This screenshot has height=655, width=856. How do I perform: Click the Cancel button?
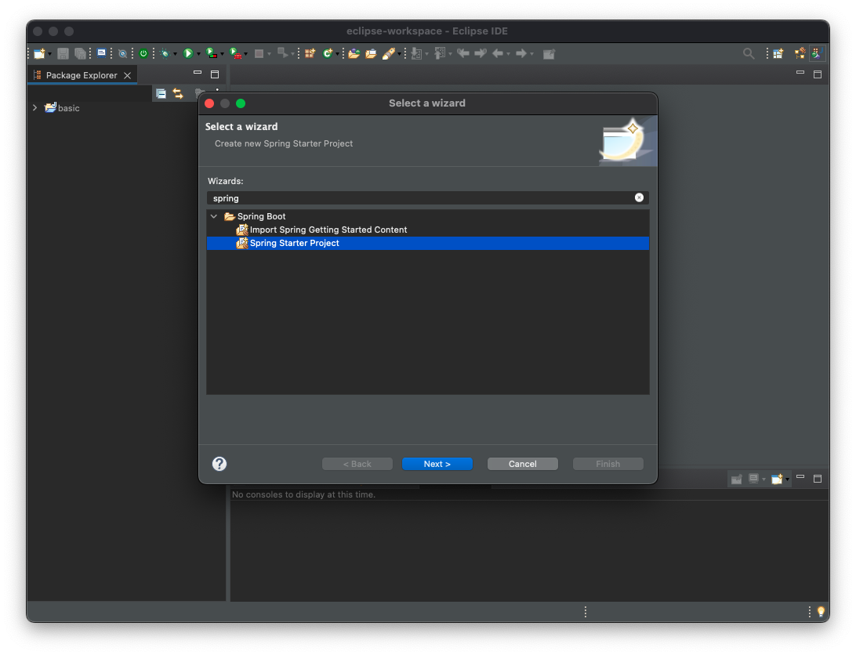tap(522, 464)
